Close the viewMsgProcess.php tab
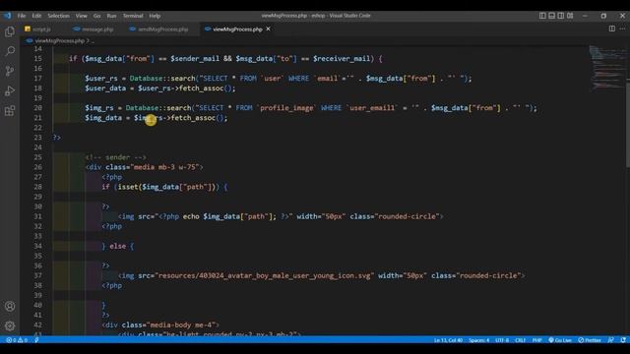Image resolution: width=630 pixels, height=354 pixels. 268,29
